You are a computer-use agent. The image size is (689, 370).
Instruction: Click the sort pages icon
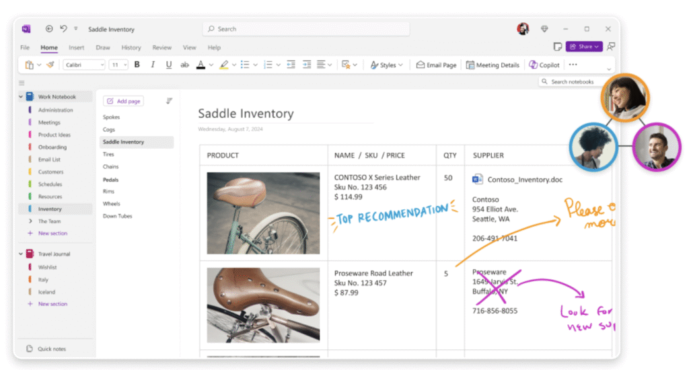click(x=169, y=101)
